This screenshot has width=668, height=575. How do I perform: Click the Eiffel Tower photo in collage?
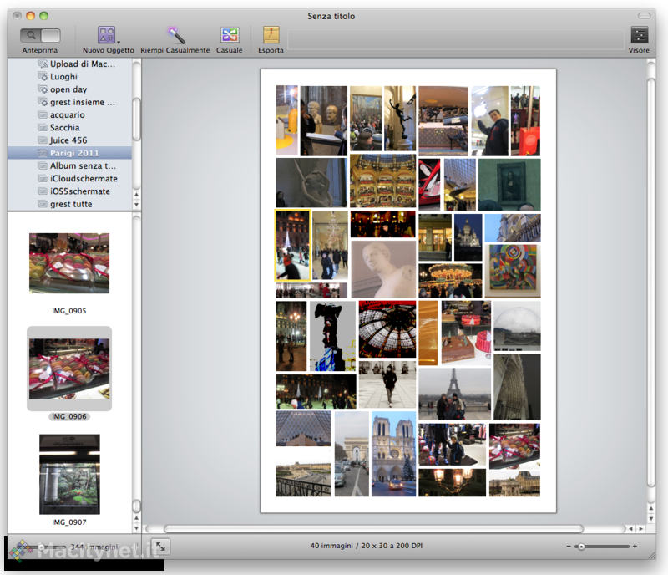(454, 393)
